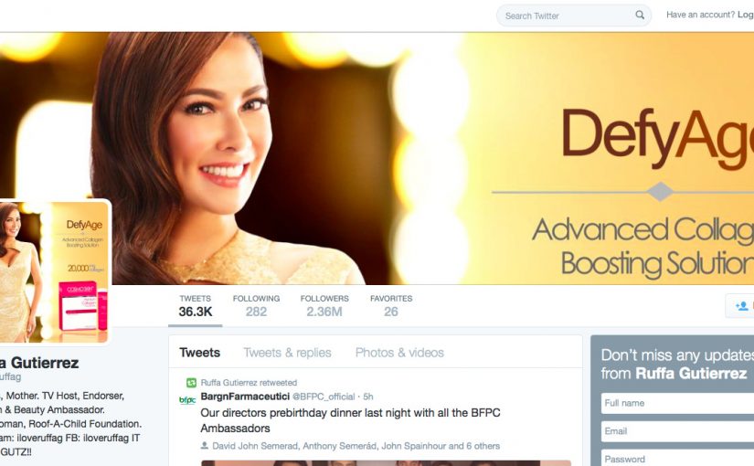Open the Favorites 26 list
This screenshot has width=754, height=466.
click(391, 306)
